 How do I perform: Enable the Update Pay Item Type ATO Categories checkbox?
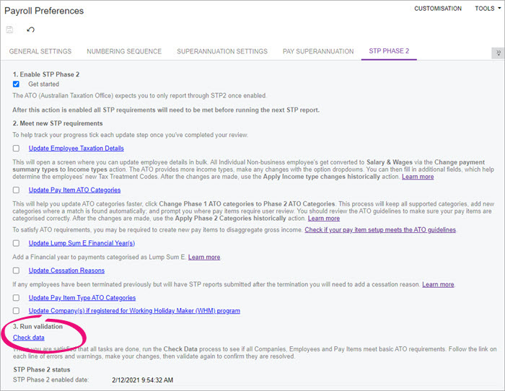pyautogui.click(x=16, y=297)
